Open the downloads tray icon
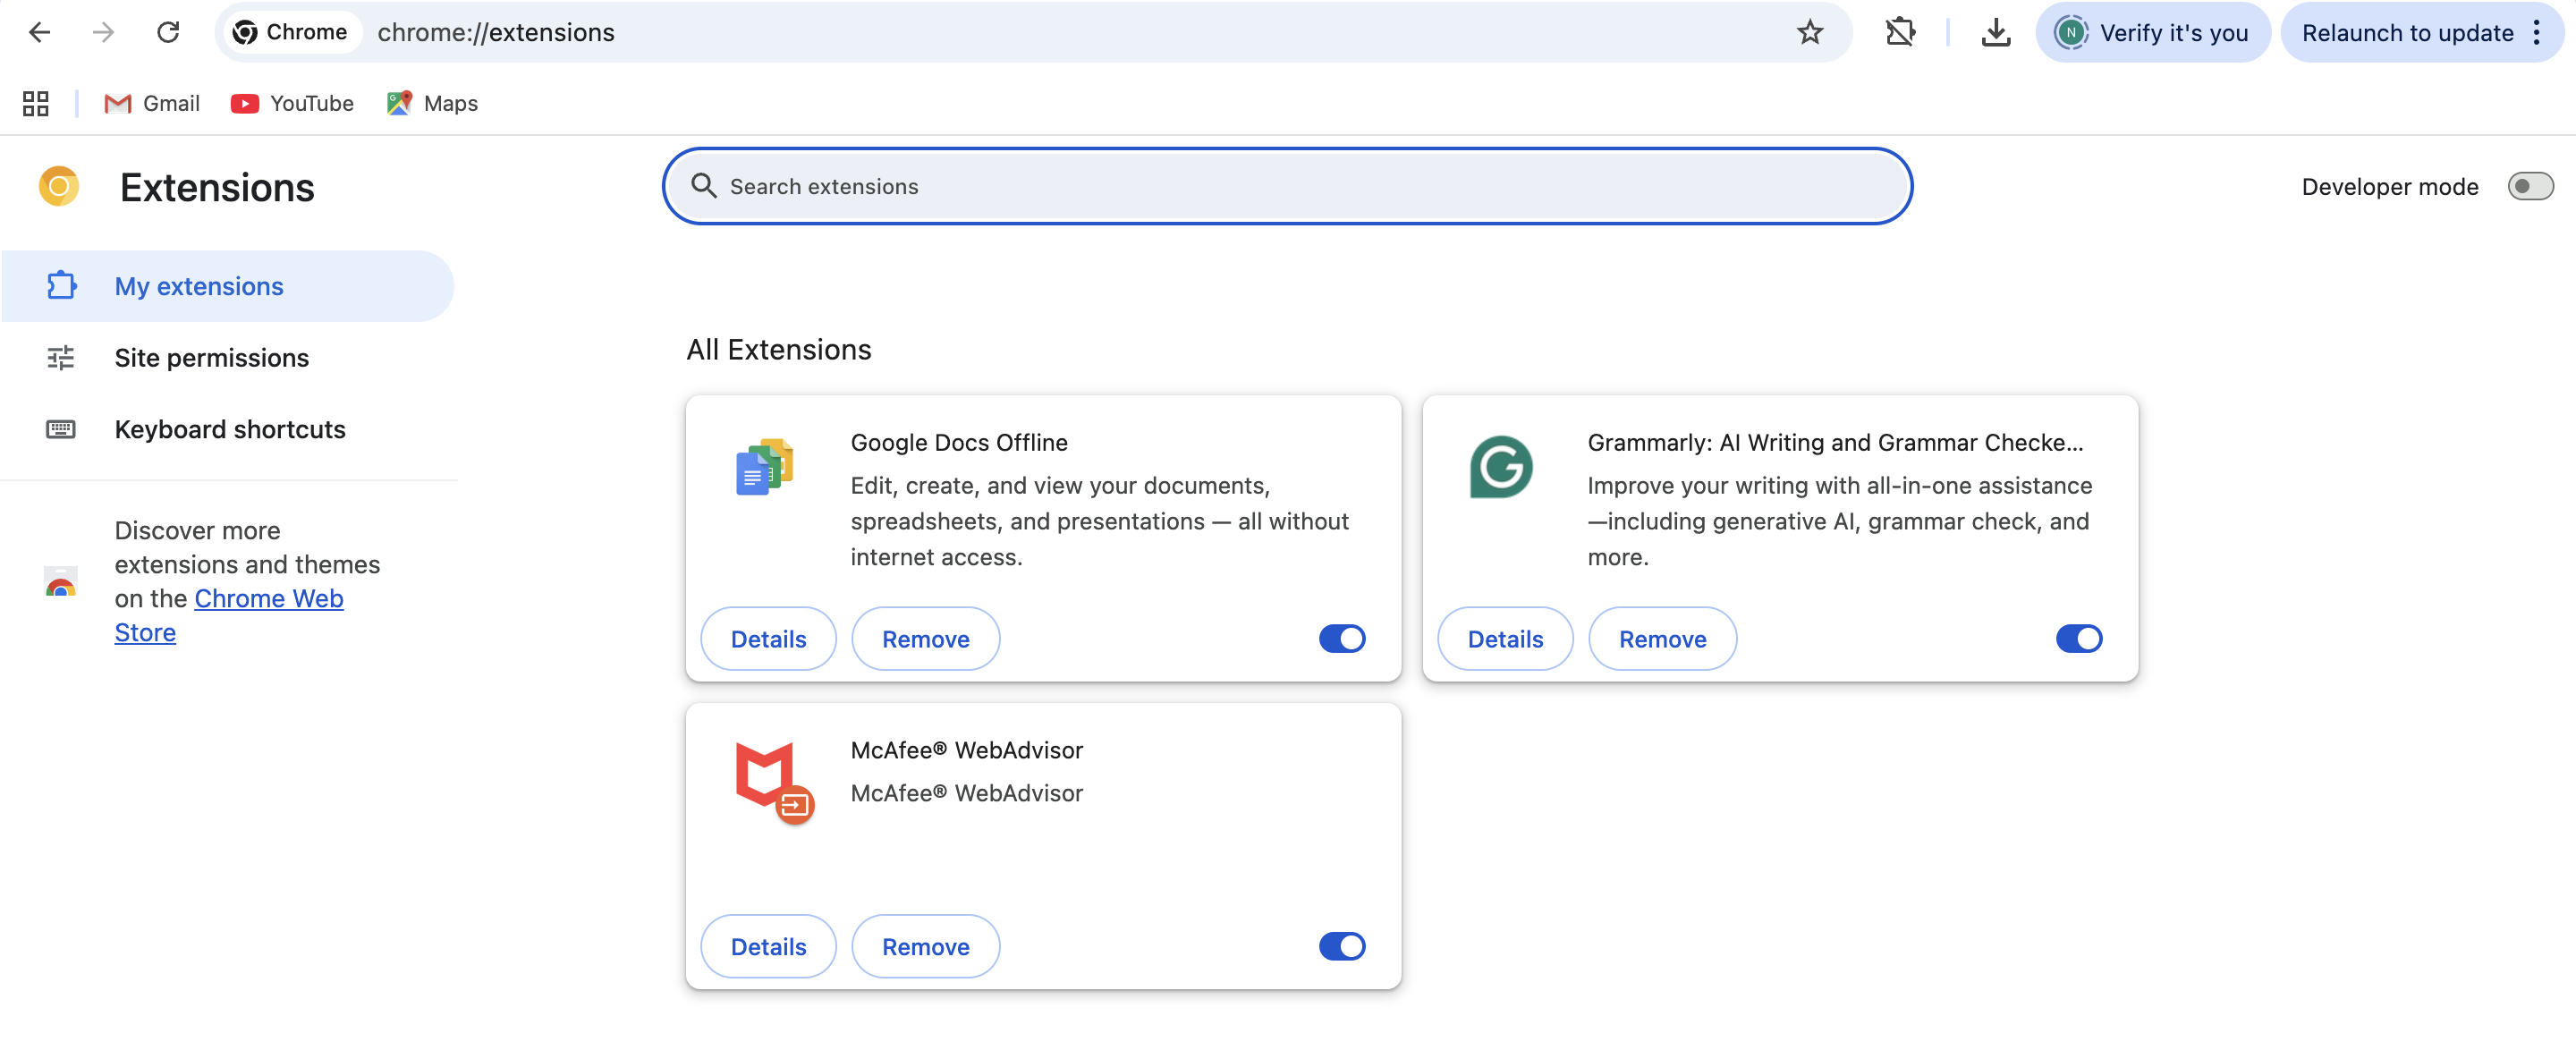 (x=1995, y=32)
